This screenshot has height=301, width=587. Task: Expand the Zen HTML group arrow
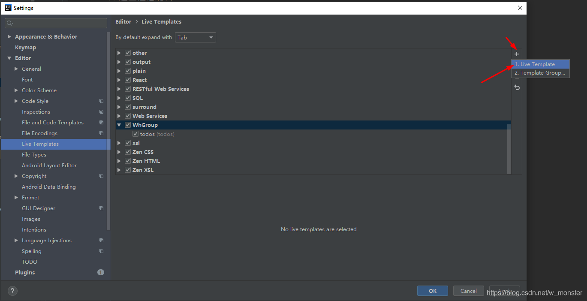coord(119,161)
